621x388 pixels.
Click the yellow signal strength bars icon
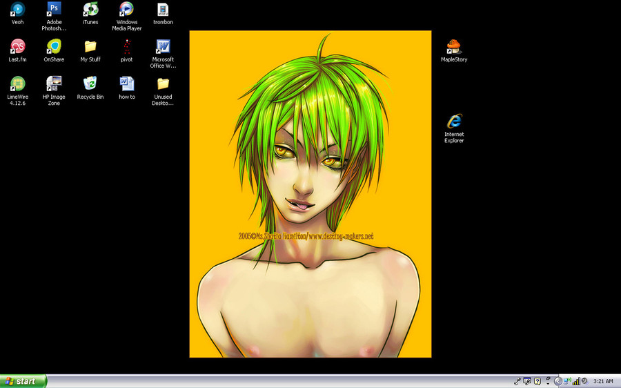coord(576,381)
